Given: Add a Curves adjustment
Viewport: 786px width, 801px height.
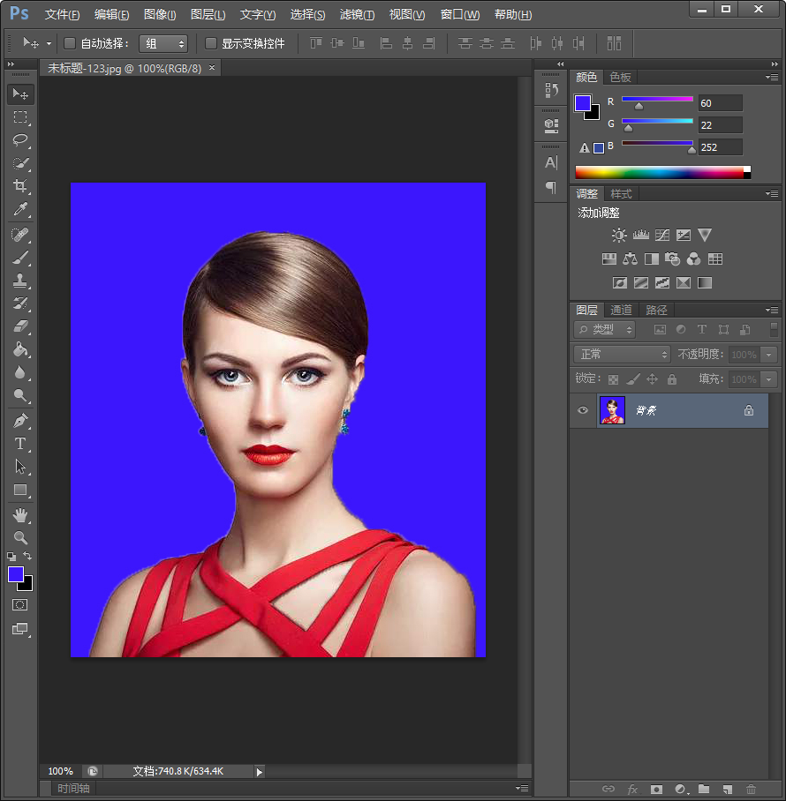Looking at the screenshot, I should (x=662, y=235).
